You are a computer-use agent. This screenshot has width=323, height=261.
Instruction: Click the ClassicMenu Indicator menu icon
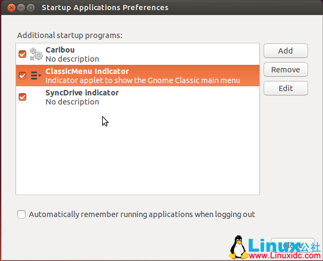(x=36, y=76)
